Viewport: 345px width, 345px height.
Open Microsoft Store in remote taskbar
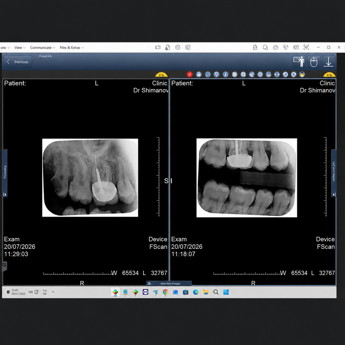tap(186, 292)
